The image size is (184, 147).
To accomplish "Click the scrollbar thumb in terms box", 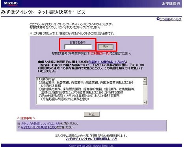I will coord(145,83).
